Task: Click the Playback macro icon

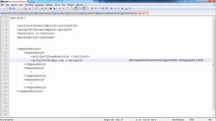Action: pos(99,8)
